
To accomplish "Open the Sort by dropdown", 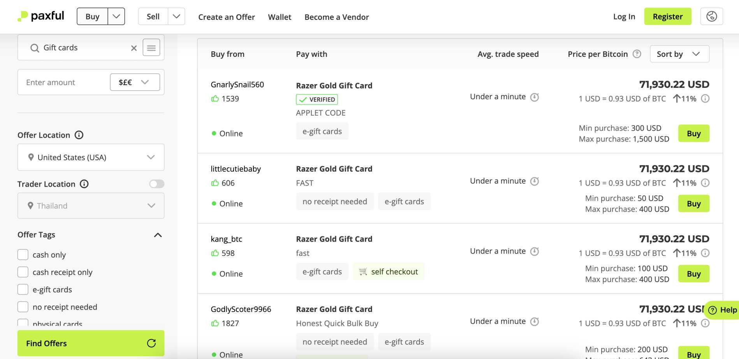I will (x=679, y=54).
